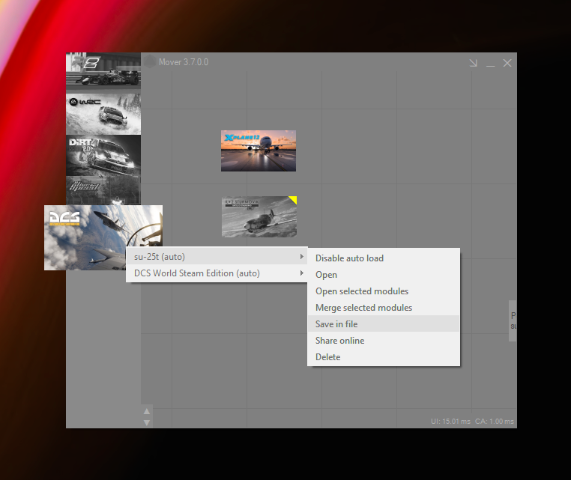Image resolution: width=571 pixels, height=480 pixels.
Task: Click the diagonal arrow resize icon
Action: click(473, 63)
